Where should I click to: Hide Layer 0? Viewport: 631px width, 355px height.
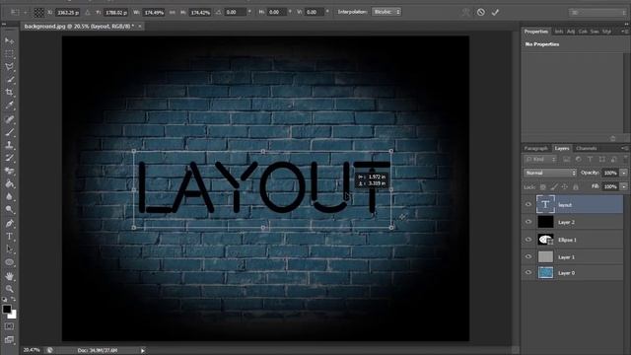pos(528,273)
